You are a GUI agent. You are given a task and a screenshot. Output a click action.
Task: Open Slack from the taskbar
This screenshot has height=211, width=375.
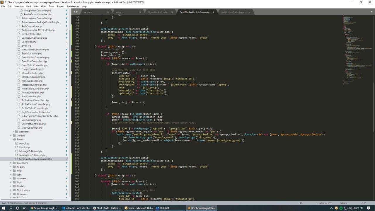tap(107, 208)
